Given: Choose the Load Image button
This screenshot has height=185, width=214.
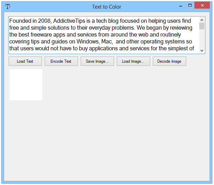Looking at the screenshot, I should (x=133, y=61).
